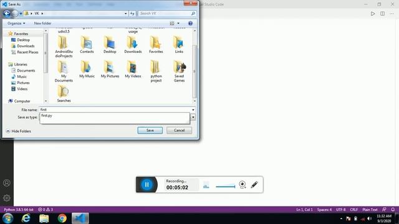
Task: Adjust the recorder volume slider
Action: pos(226,187)
